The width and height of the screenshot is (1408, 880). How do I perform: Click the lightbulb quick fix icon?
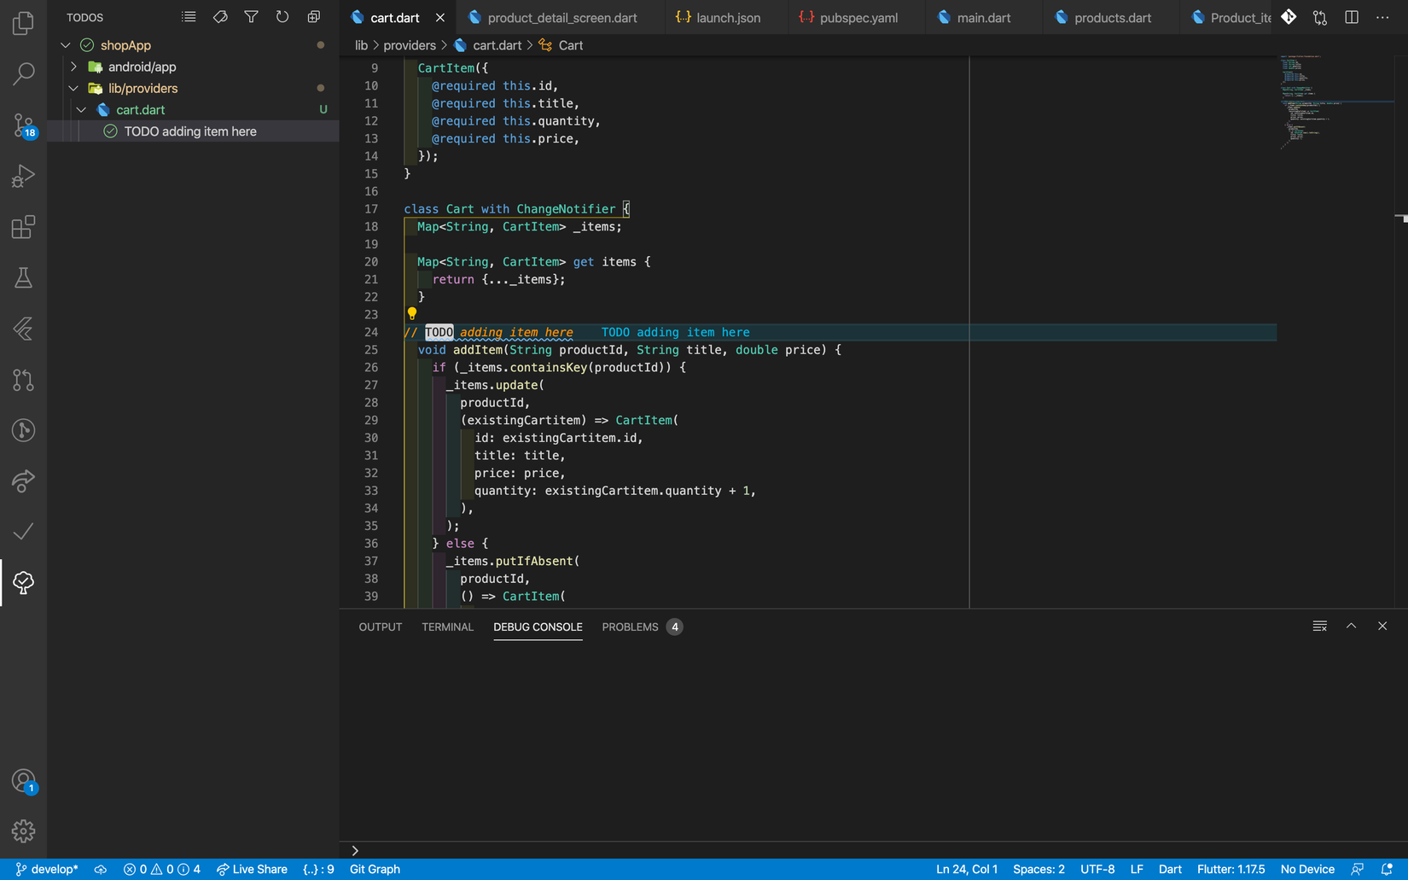click(x=411, y=314)
